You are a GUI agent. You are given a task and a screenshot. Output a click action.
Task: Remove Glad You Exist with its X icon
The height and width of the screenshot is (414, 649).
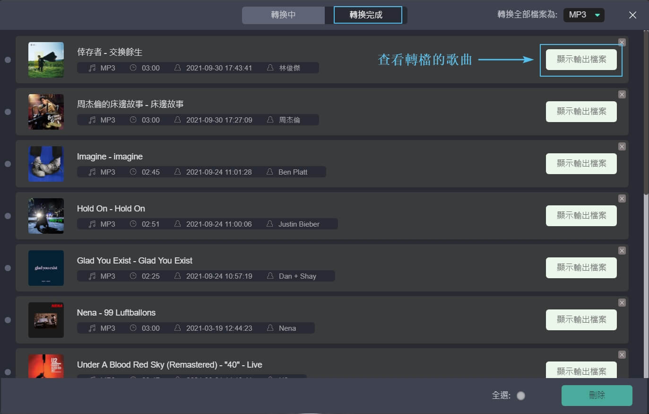point(622,251)
